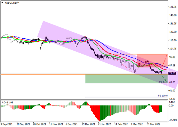Click the black 79.00 current price tag
The height and width of the screenshot is (127, 178).
coord(172,73)
